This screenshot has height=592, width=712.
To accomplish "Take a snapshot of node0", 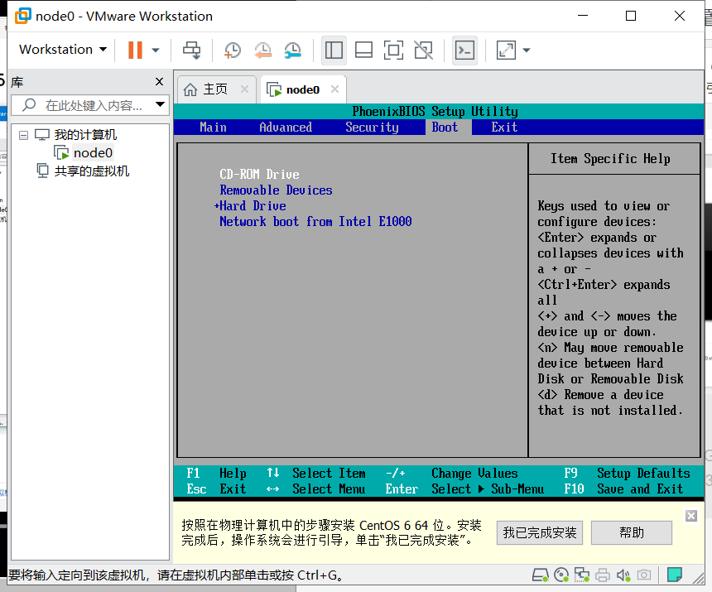I will pyautogui.click(x=232, y=50).
